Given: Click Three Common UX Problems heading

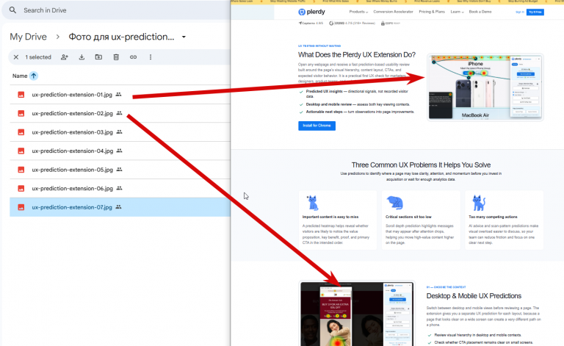Looking at the screenshot, I should [421, 165].
